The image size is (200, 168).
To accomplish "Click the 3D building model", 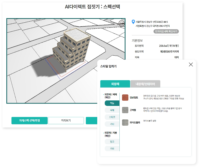I will click(x=72, y=49).
